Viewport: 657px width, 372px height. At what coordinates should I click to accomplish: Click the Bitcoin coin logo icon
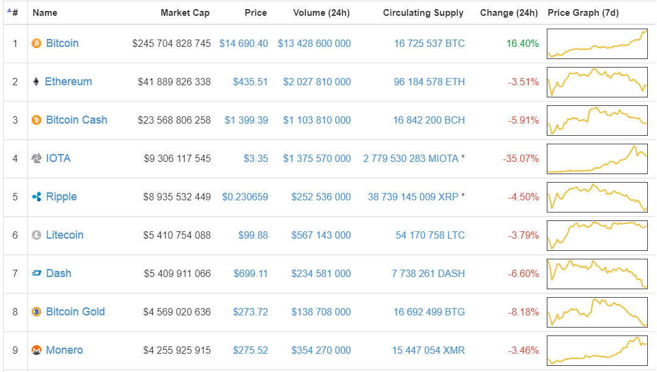(37, 44)
